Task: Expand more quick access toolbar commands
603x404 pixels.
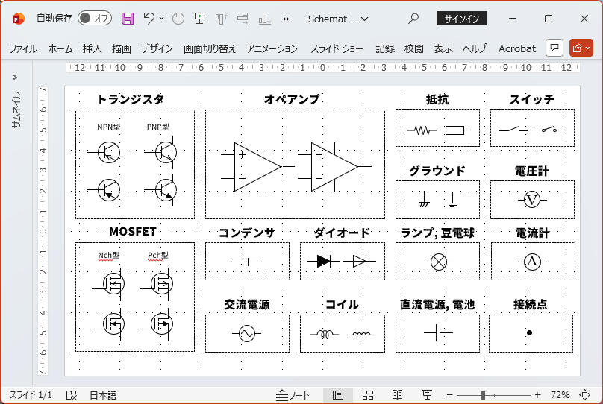Action: coord(286,19)
